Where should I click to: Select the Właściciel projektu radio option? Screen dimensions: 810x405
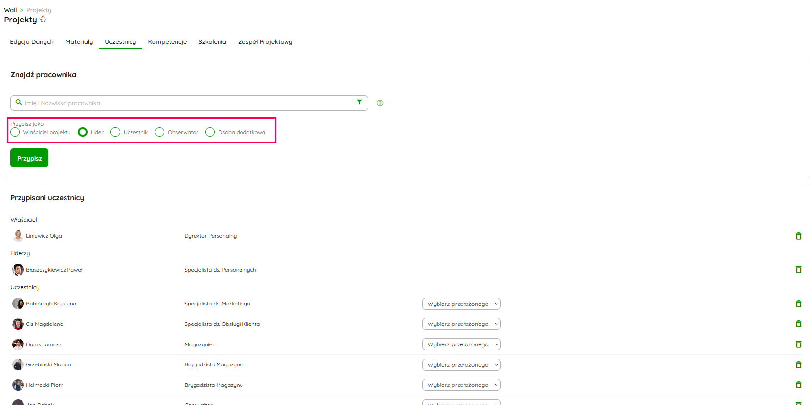coord(15,132)
